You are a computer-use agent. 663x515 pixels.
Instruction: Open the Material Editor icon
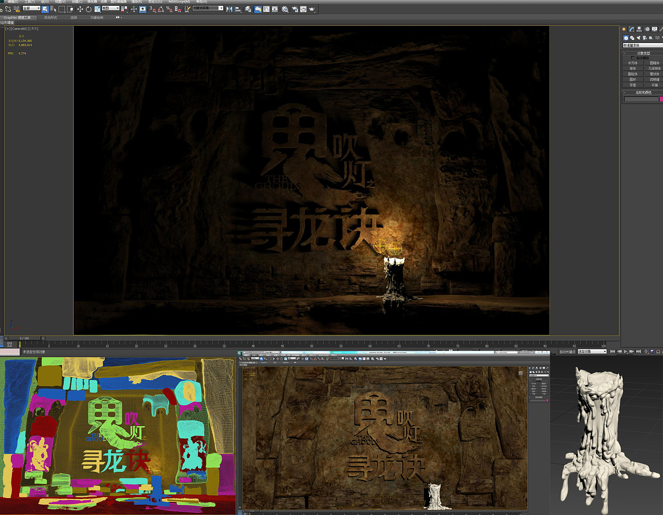284,9
